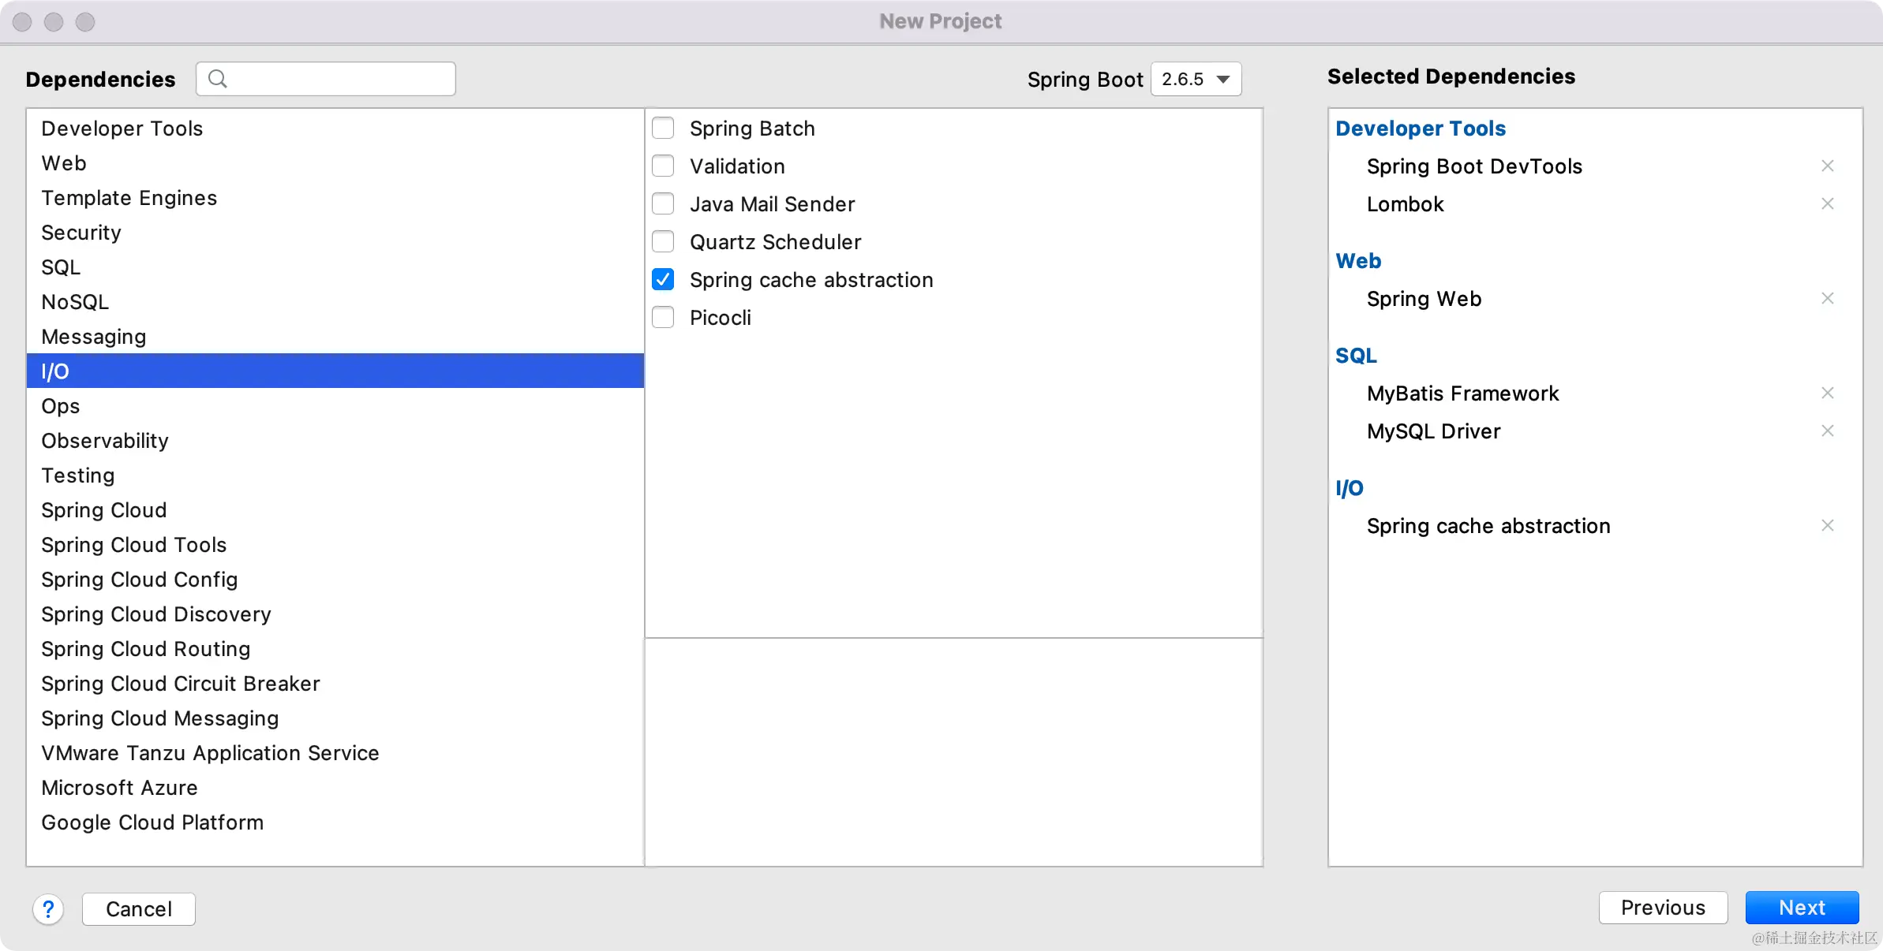Go back with the Previous button
This screenshot has width=1883, height=951.
click(1663, 908)
